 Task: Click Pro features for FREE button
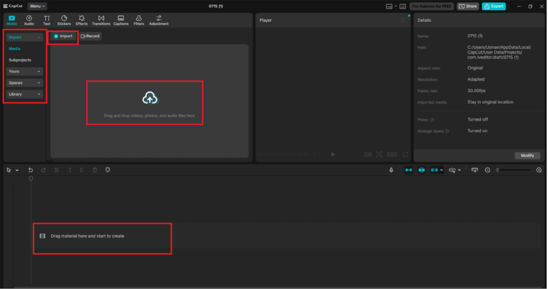coord(432,6)
